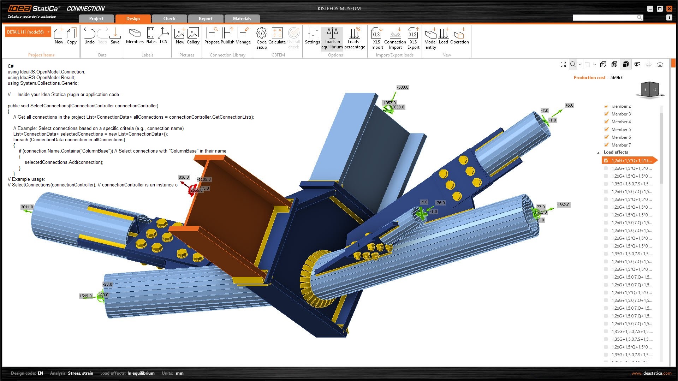Switch to the Check tab
This screenshot has width=678, height=381.
169,19
